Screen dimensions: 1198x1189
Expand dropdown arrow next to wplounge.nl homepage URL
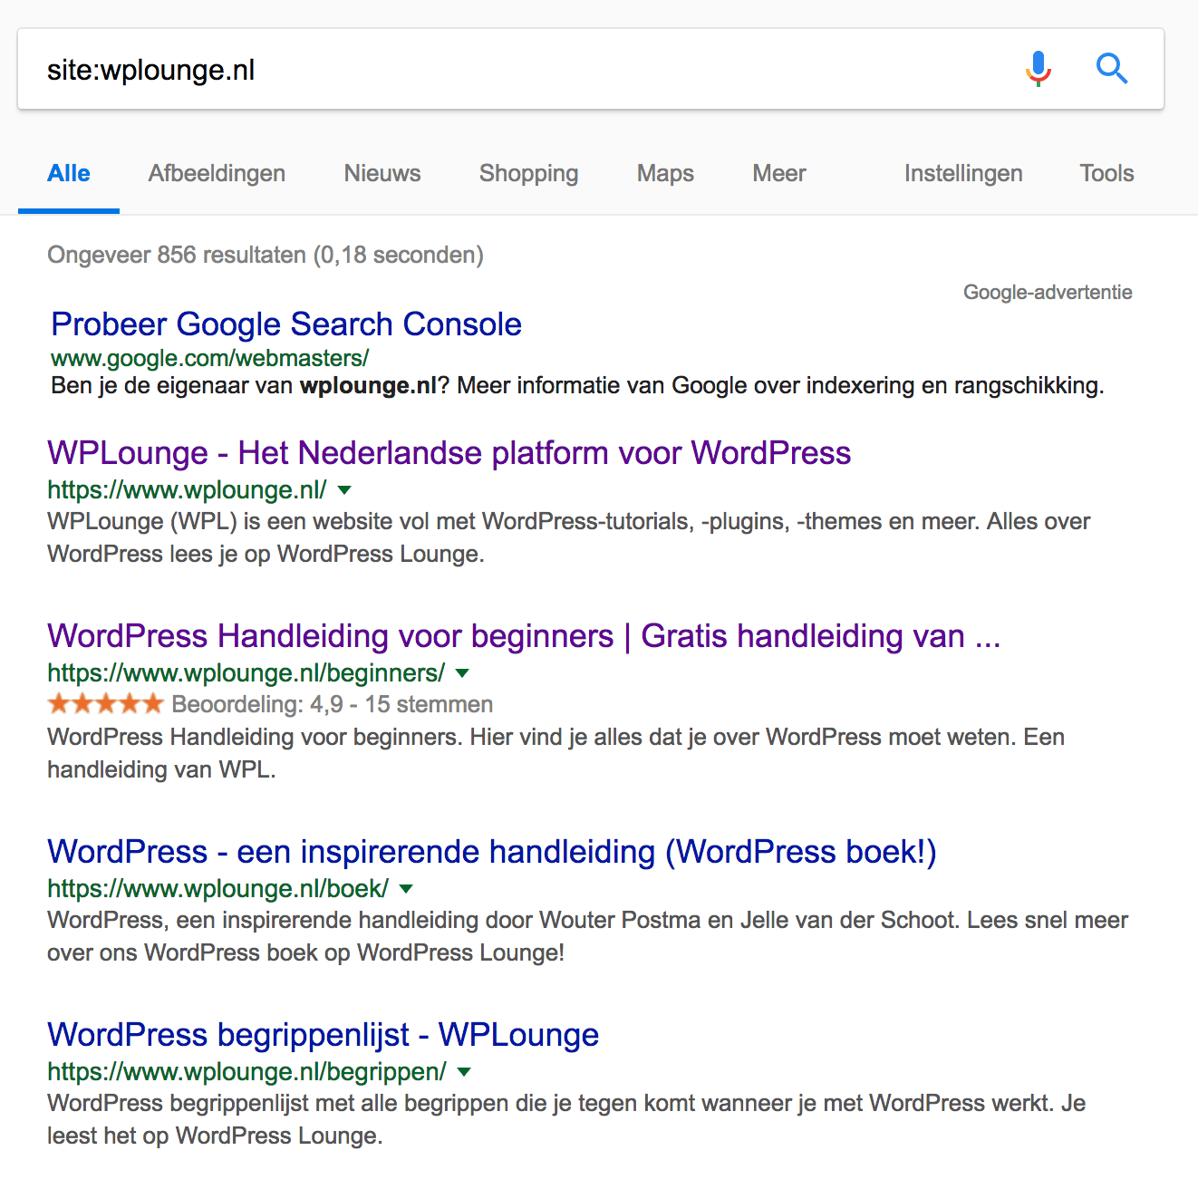[344, 490]
